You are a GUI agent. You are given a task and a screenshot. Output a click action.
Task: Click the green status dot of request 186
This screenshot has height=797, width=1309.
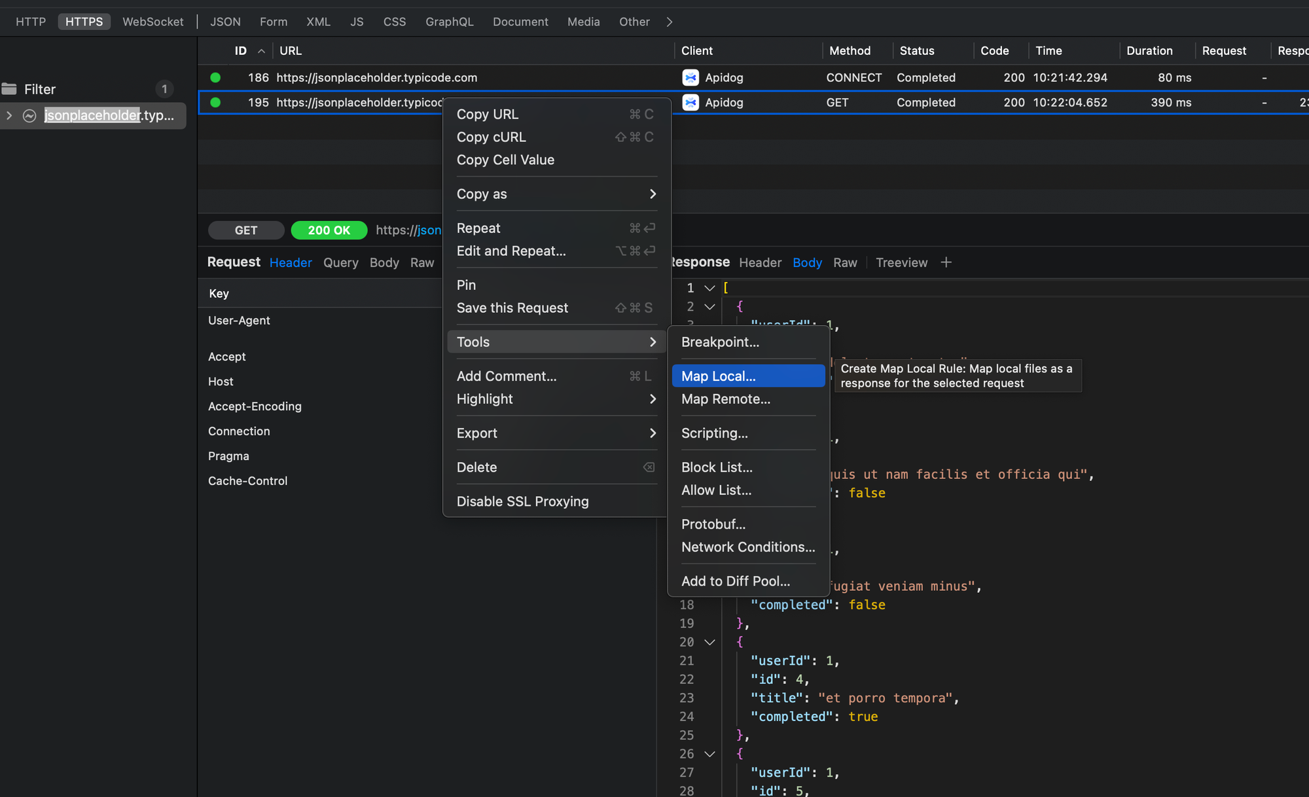click(215, 77)
